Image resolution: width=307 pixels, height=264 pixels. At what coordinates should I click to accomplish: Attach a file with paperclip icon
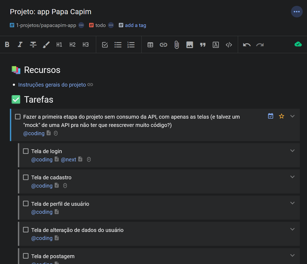click(x=177, y=45)
